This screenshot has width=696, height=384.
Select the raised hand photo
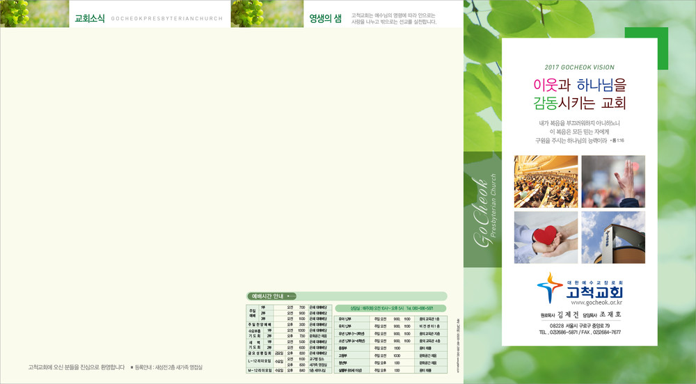pos(612,182)
